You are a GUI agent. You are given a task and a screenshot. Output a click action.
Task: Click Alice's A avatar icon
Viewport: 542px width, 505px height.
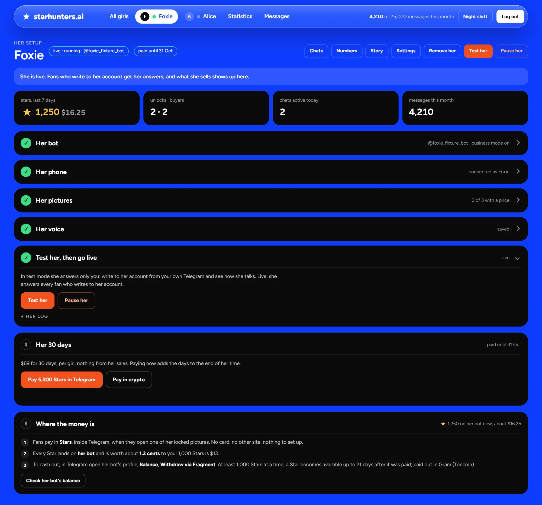[x=189, y=16]
